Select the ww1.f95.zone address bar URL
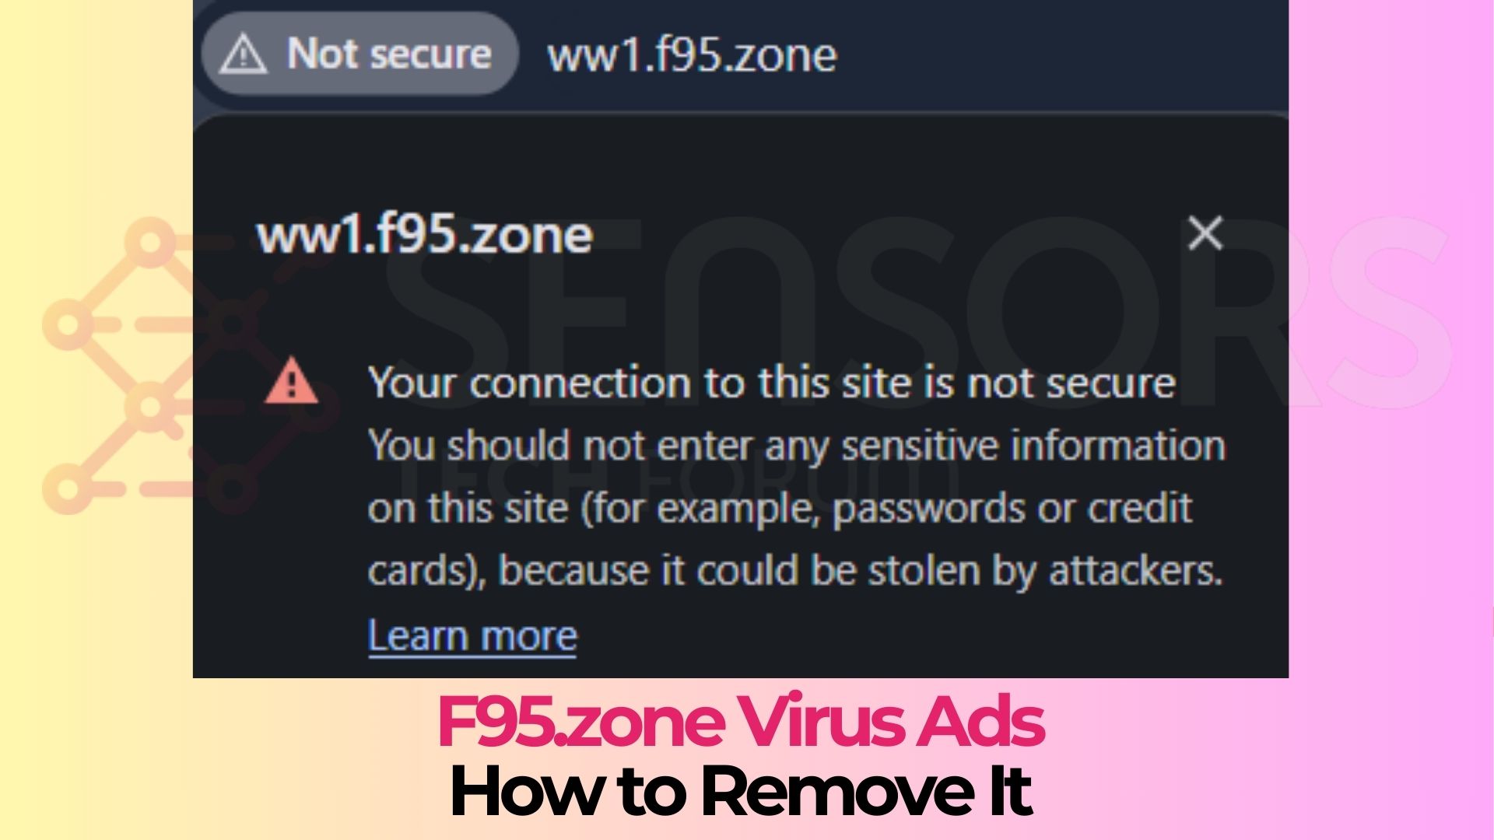This screenshot has height=840, width=1494. 692,55
